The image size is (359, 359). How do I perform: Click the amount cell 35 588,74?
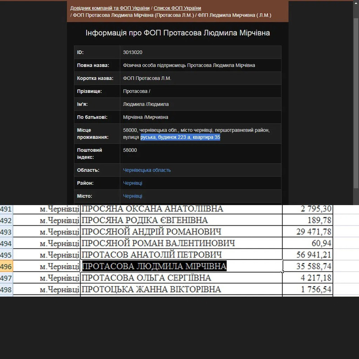(x=308, y=266)
